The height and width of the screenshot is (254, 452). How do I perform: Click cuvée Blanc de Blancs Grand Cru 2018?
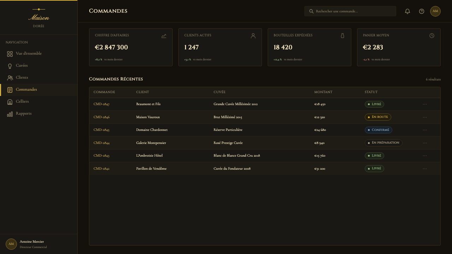(237, 156)
